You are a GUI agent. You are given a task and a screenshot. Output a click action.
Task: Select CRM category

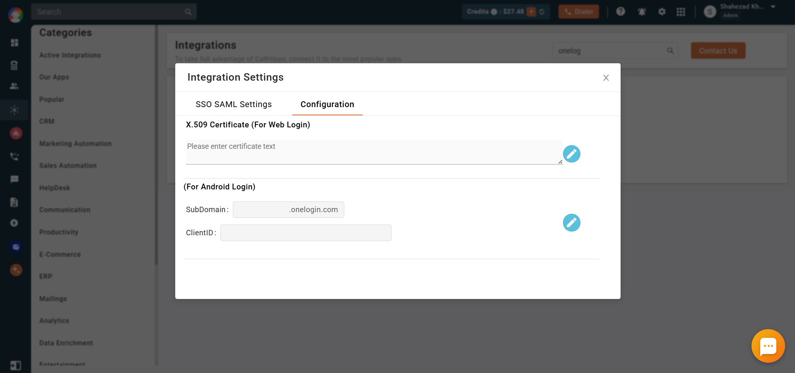click(x=47, y=121)
